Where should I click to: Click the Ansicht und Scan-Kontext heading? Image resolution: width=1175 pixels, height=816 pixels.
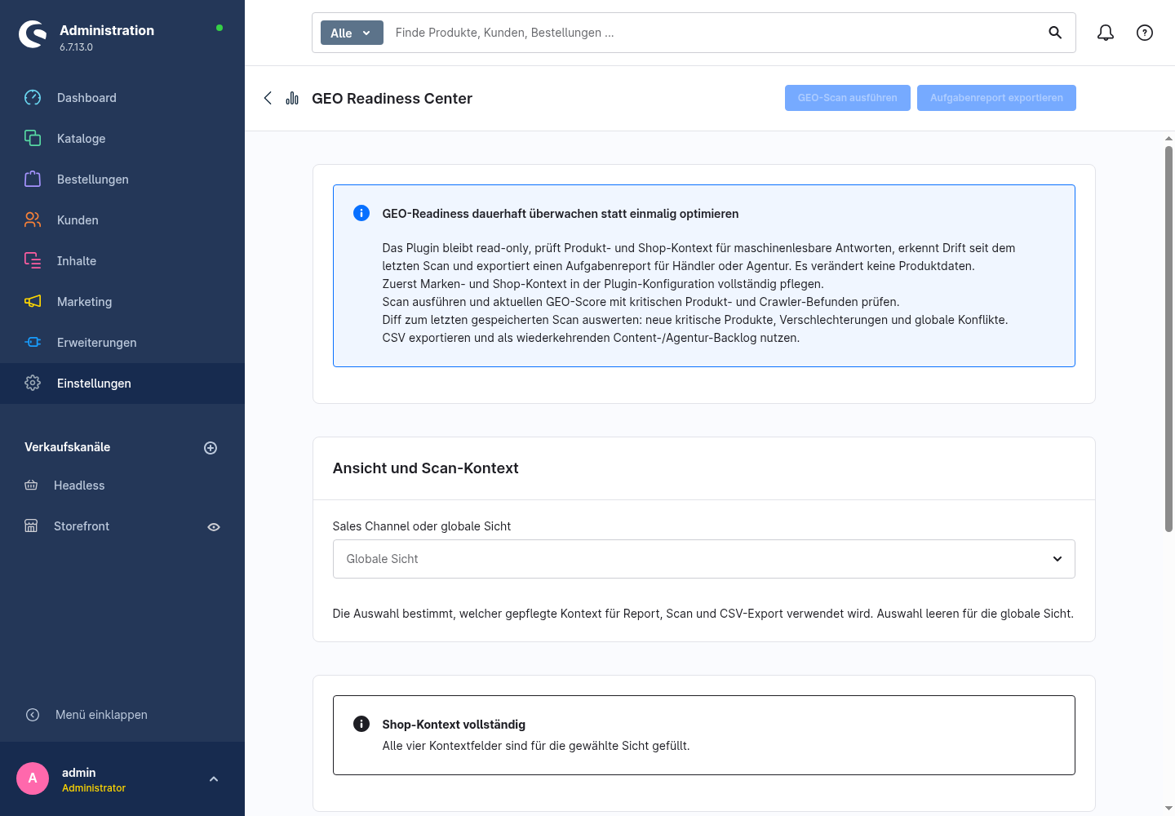425,468
